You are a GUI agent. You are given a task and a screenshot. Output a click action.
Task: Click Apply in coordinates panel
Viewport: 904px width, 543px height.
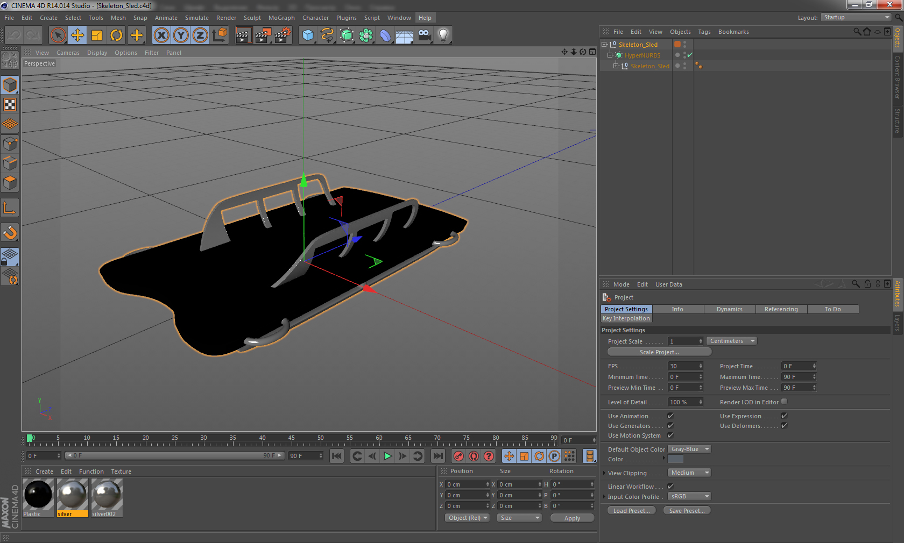pos(572,518)
